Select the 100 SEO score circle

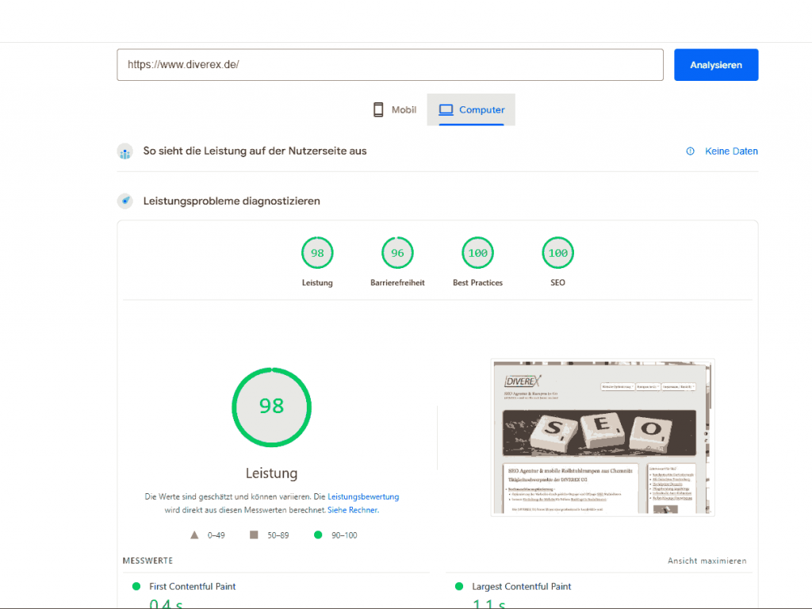(557, 252)
